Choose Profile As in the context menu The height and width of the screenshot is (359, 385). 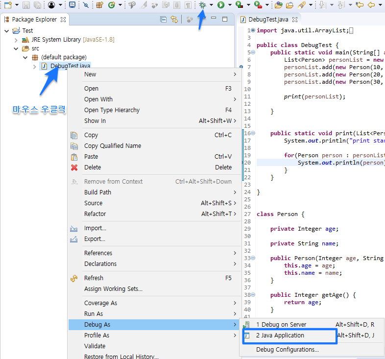(155, 335)
